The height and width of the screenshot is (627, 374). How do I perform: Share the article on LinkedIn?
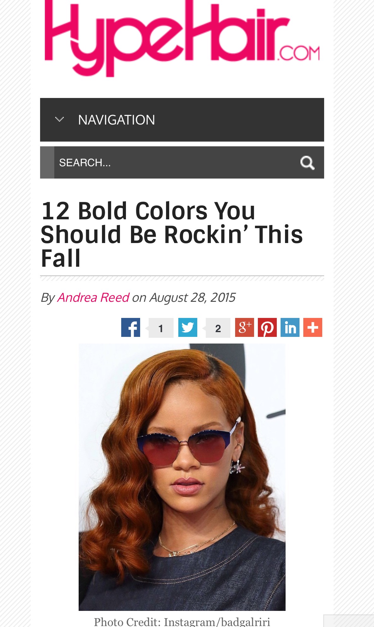click(x=290, y=327)
